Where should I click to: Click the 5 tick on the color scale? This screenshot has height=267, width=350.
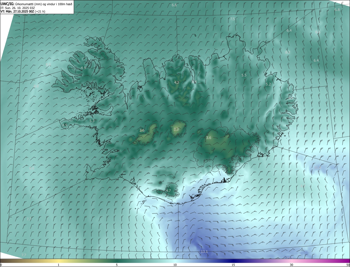(117, 265)
